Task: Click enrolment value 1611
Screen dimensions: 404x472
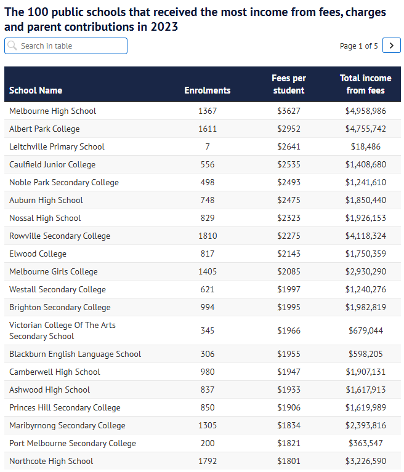Action: point(208,129)
